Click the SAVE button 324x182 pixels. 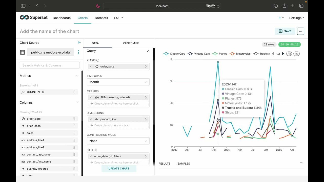[285, 31]
